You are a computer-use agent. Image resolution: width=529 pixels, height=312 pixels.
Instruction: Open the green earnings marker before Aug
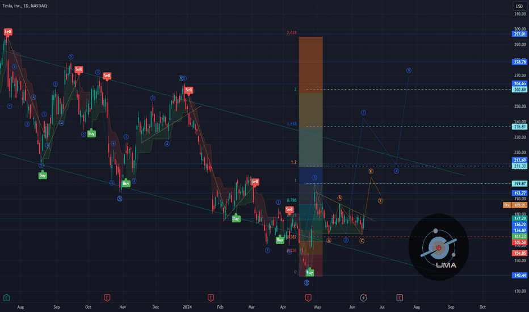point(6,297)
